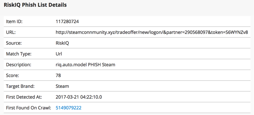Click the Match Type label
Viewport: 254px width, 115px height.
[19, 54]
